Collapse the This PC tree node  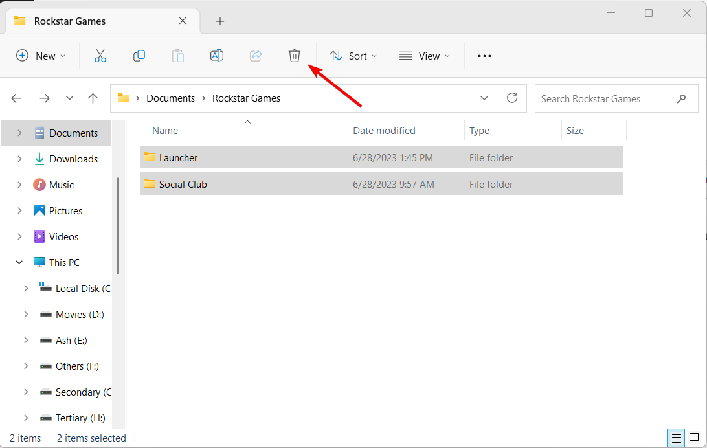pos(19,262)
